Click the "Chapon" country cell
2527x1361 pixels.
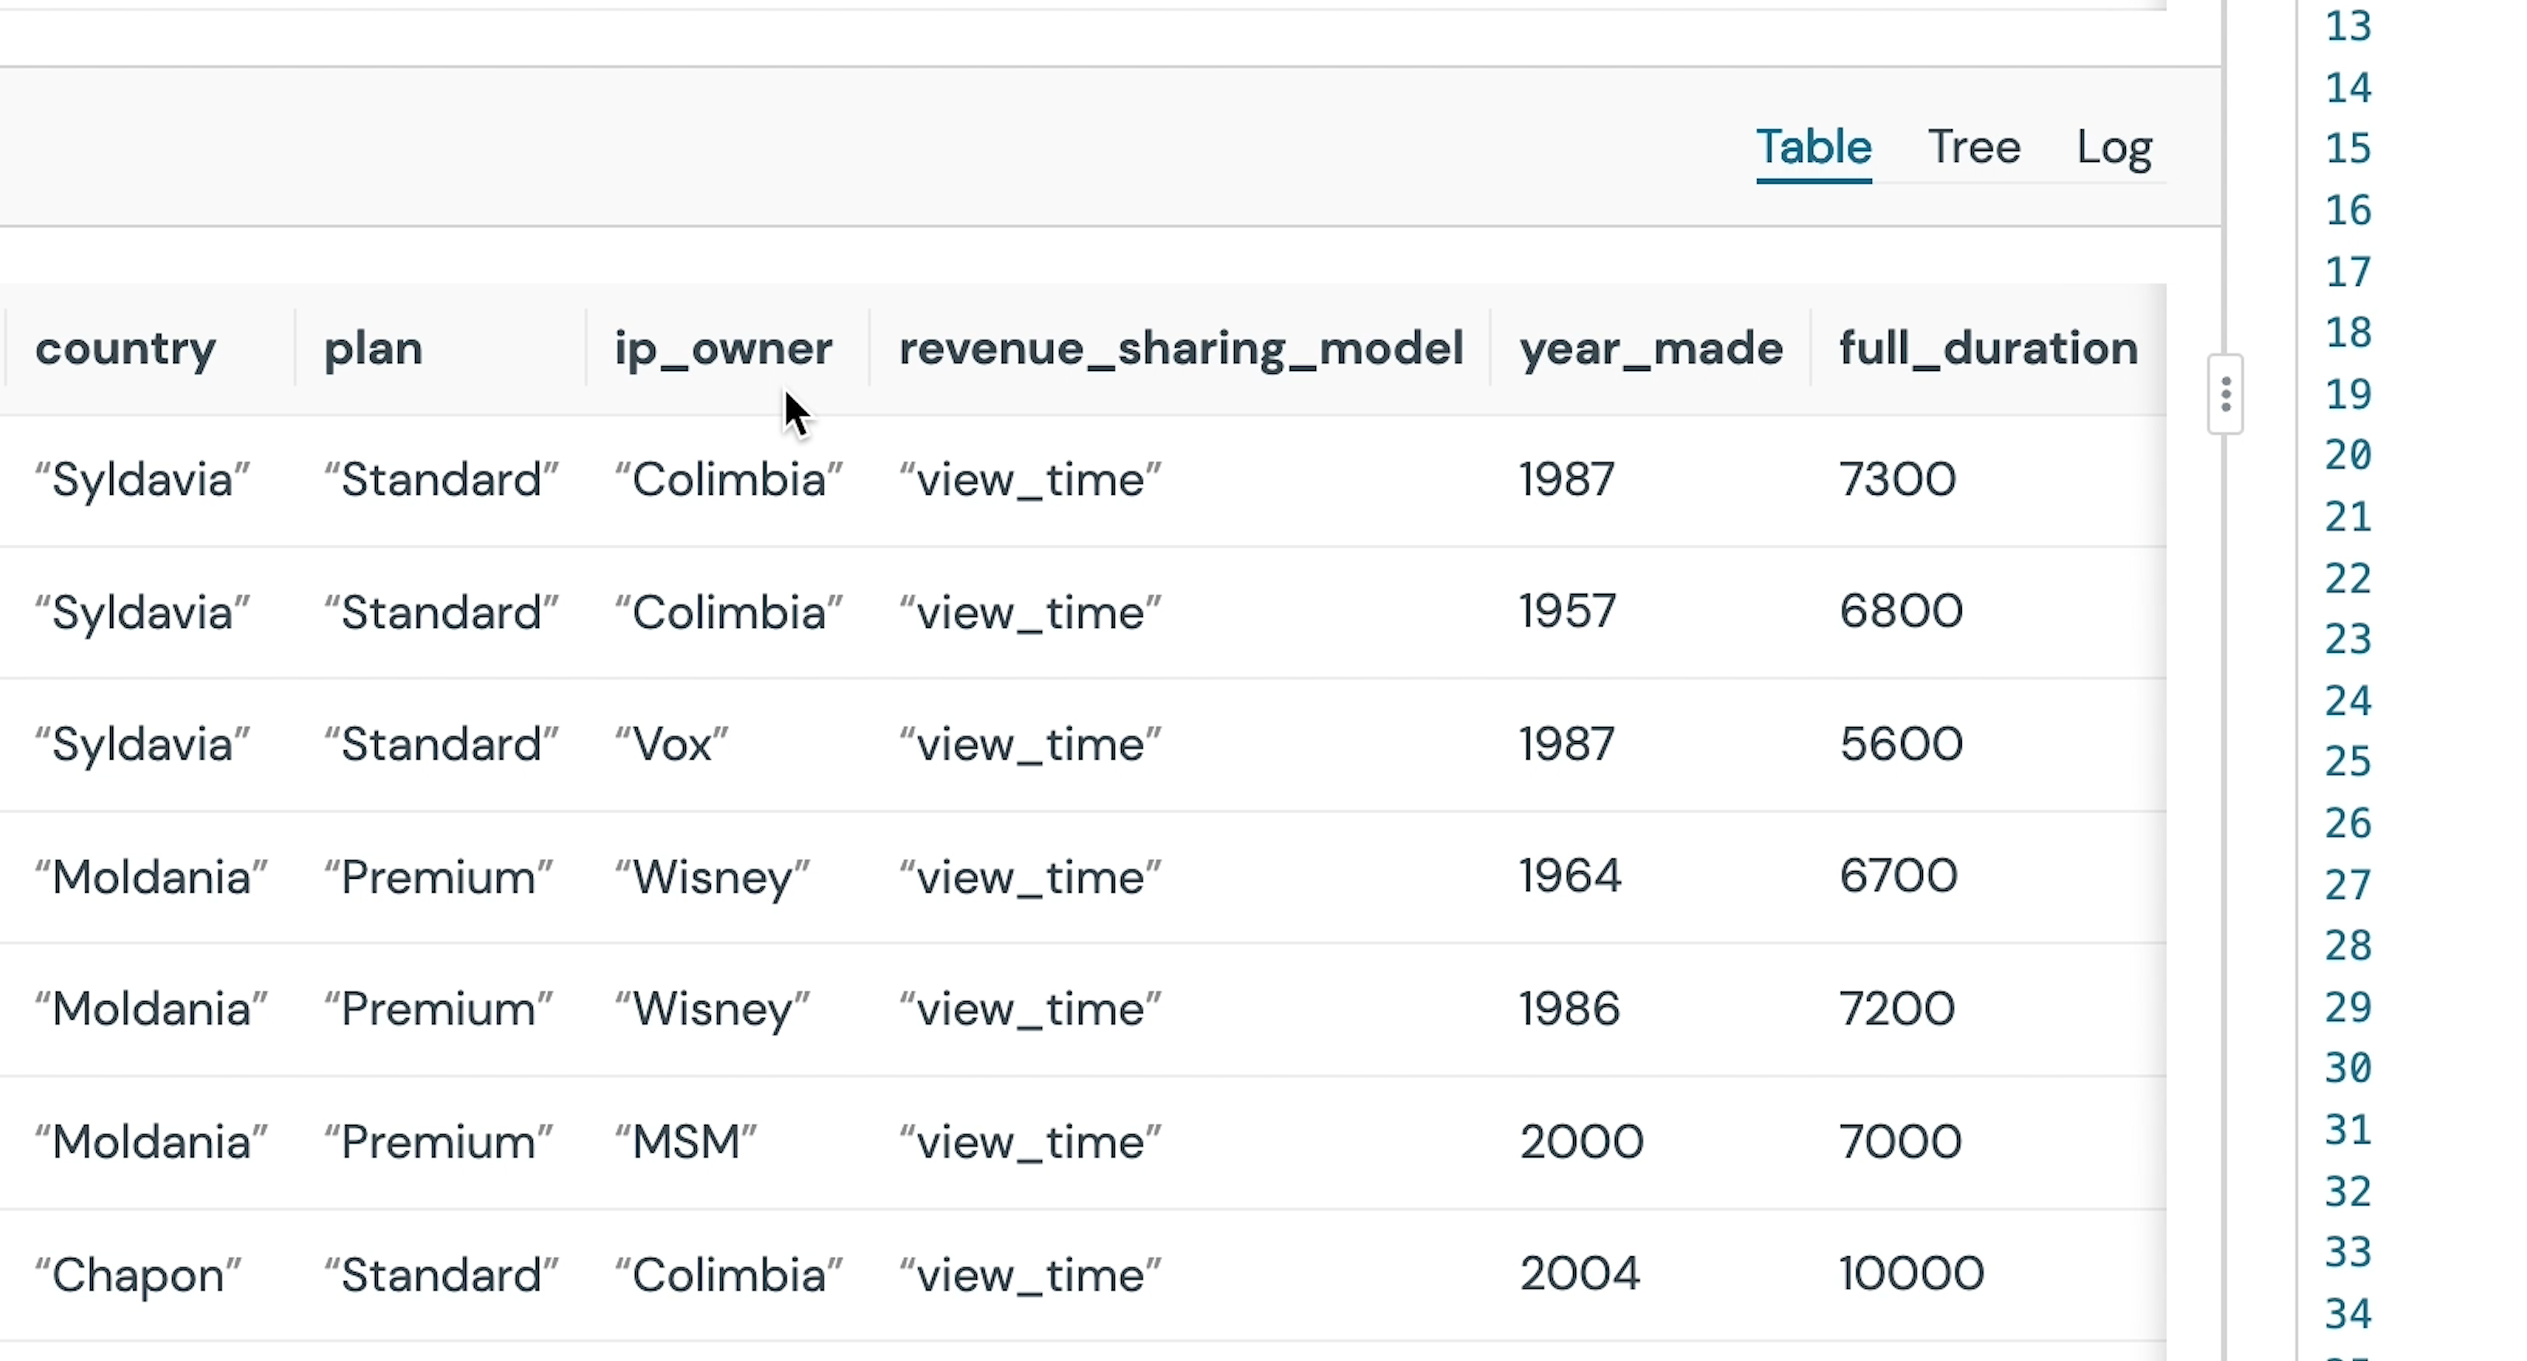pos(138,1275)
